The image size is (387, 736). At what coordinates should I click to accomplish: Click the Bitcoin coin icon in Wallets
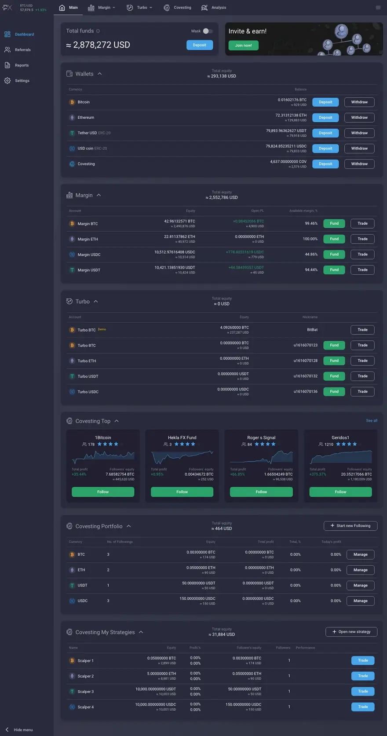click(x=72, y=102)
